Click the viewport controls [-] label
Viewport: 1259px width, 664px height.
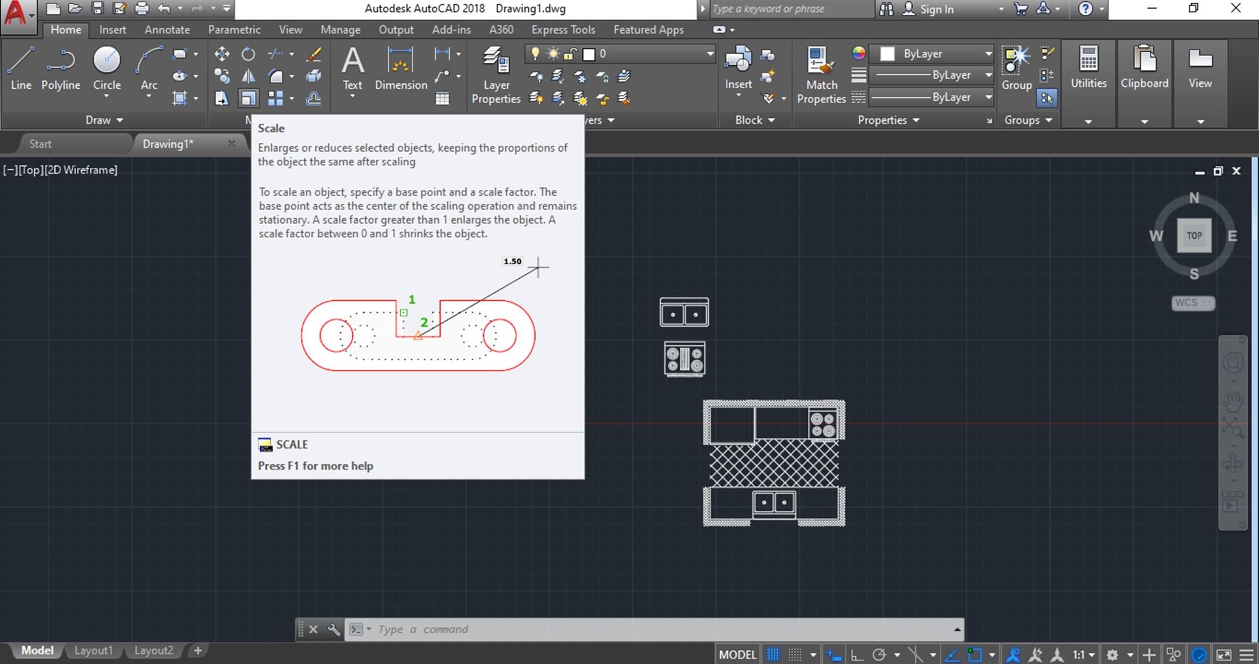(10, 170)
